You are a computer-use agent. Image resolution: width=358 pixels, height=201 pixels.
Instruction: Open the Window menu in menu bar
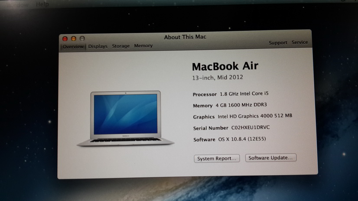point(17,4)
